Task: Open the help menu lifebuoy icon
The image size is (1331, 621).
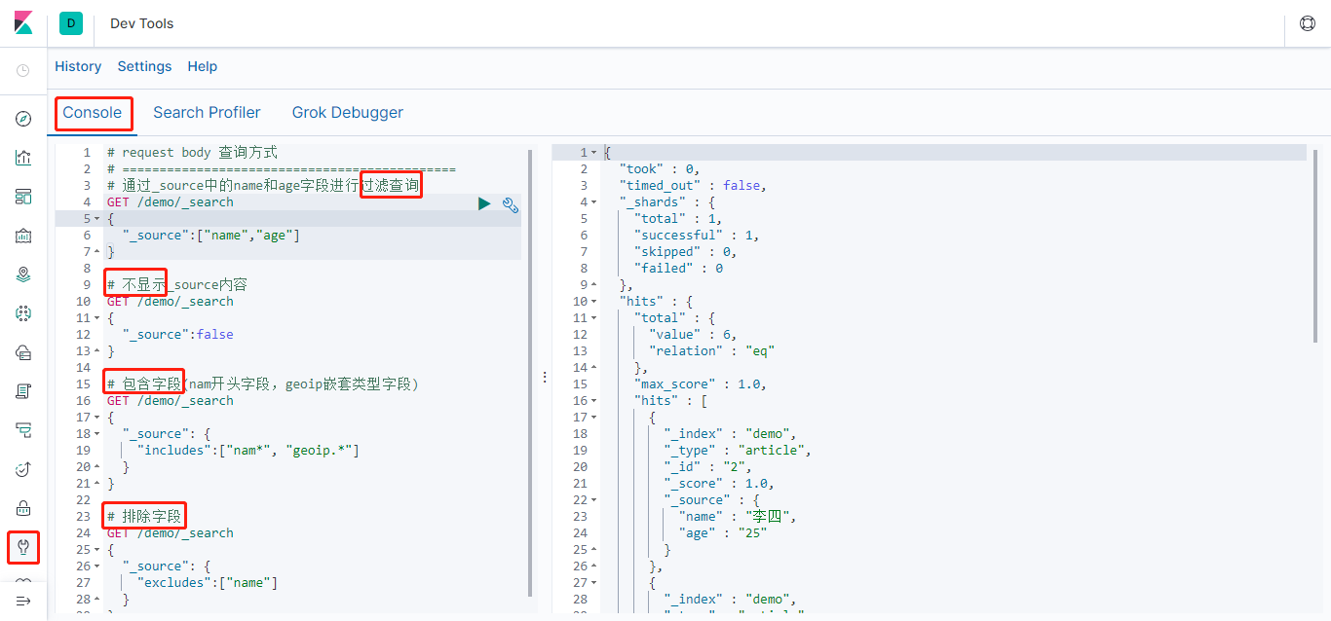Action: tap(1308, 23)
